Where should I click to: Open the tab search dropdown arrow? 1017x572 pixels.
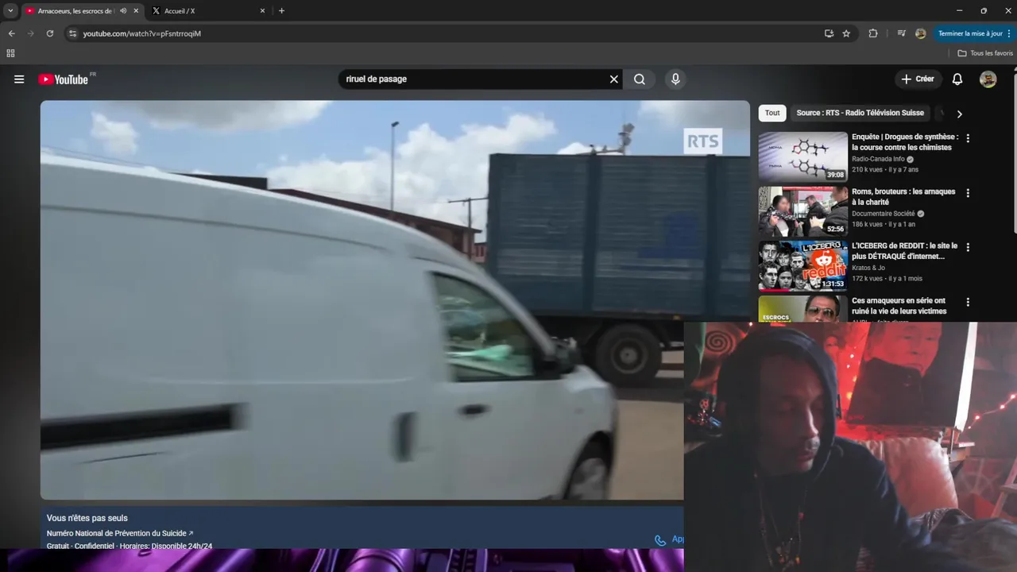pos(10,11)
